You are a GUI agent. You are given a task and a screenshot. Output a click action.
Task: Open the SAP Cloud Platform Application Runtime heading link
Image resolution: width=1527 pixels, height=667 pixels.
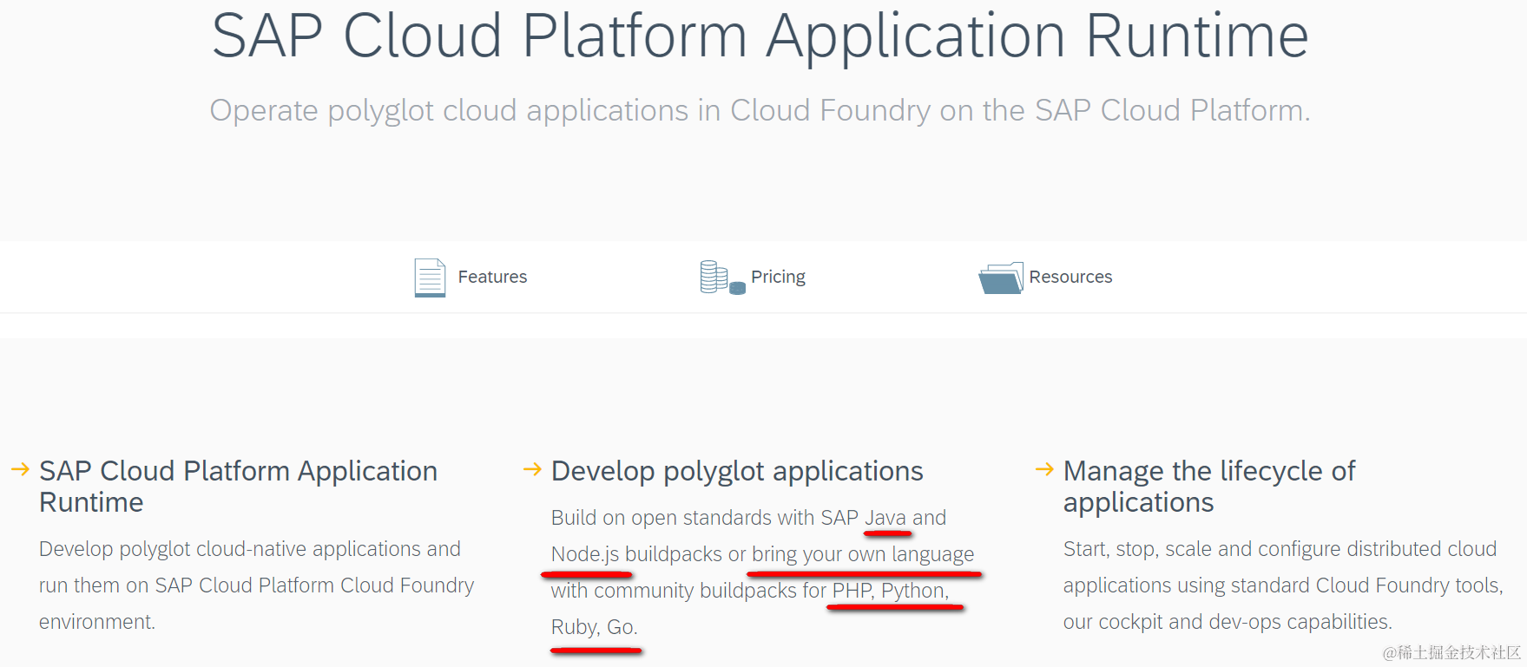click(x=238, y=487)
